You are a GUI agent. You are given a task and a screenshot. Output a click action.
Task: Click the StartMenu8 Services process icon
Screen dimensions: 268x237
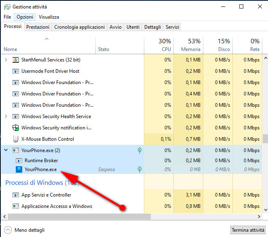point(15,60)
